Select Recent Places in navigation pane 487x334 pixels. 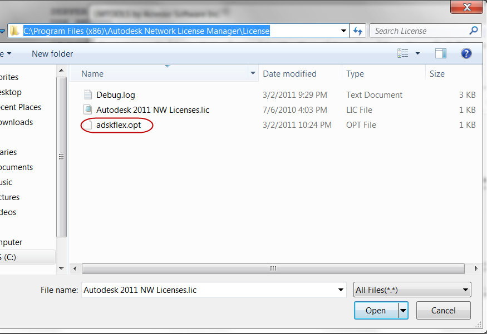21,107
